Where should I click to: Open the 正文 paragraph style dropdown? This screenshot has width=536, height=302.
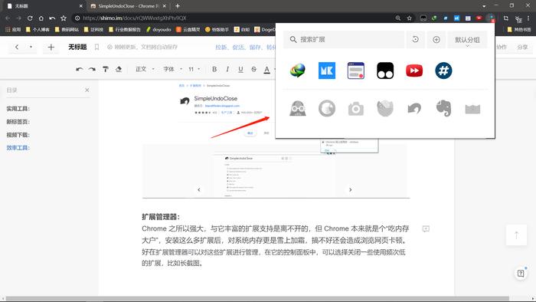click(145, 69)
